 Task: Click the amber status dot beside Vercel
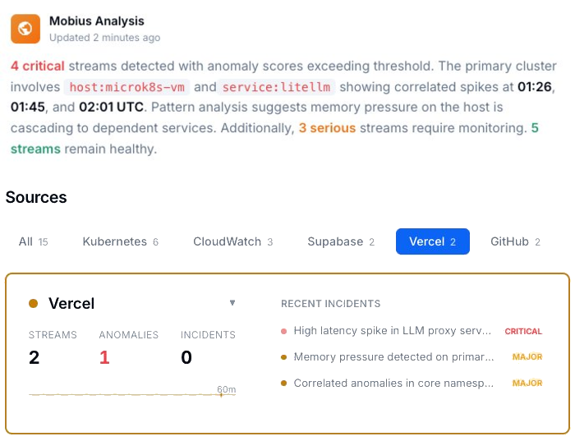tap(34, 304)
